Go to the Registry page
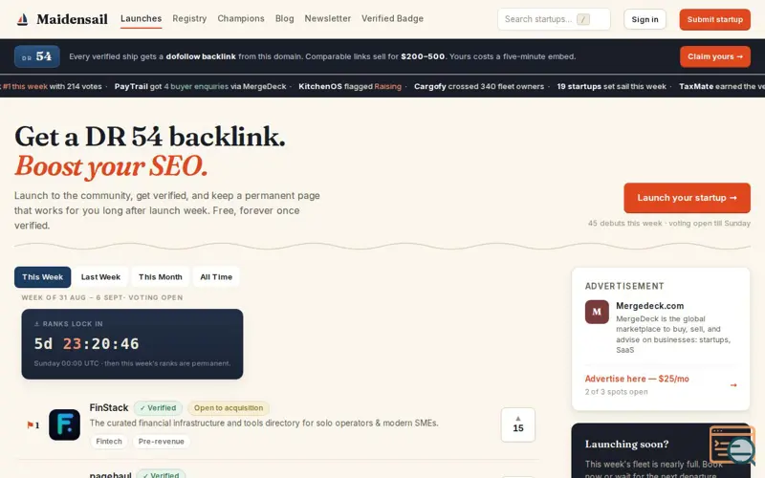The image size is (765, 478). [x=189, y=18]
